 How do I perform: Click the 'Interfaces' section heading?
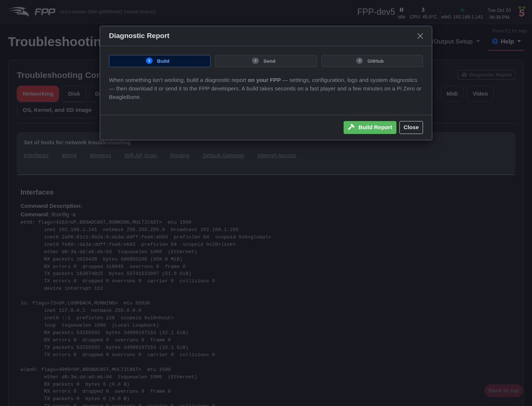(x=37, y=192)
